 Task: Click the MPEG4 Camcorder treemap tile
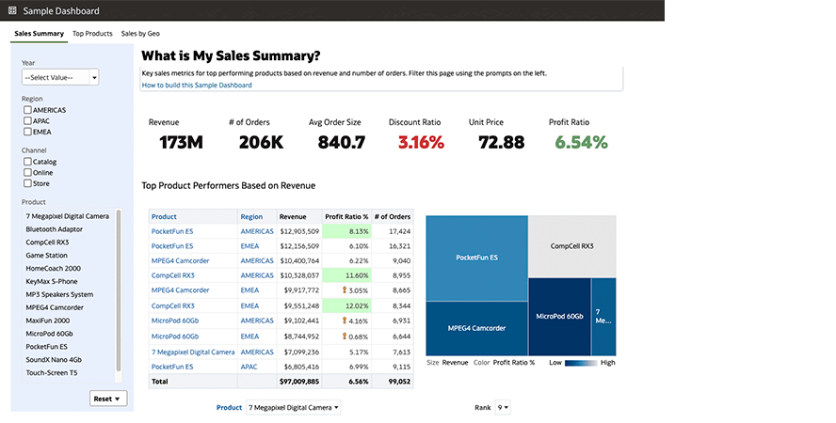[x=476, y=328]
